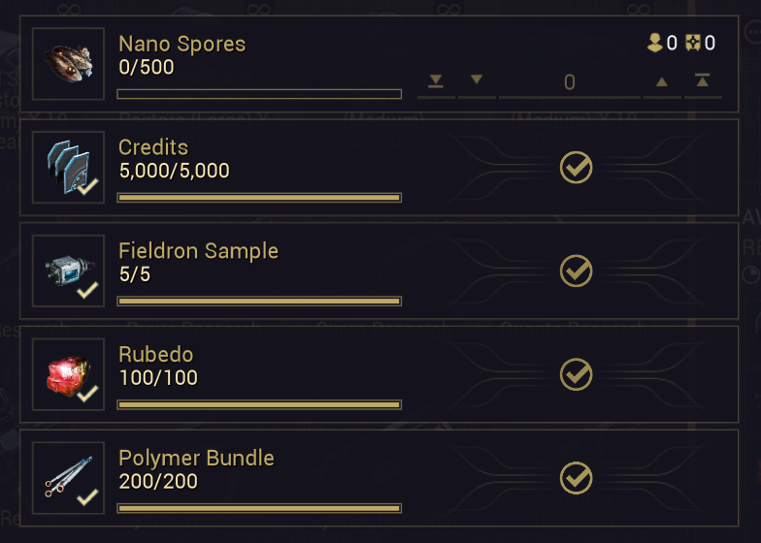This screenshot has width=761, height=543.
Task: Click the Rubedo completed checkmark
Action: 577,374
